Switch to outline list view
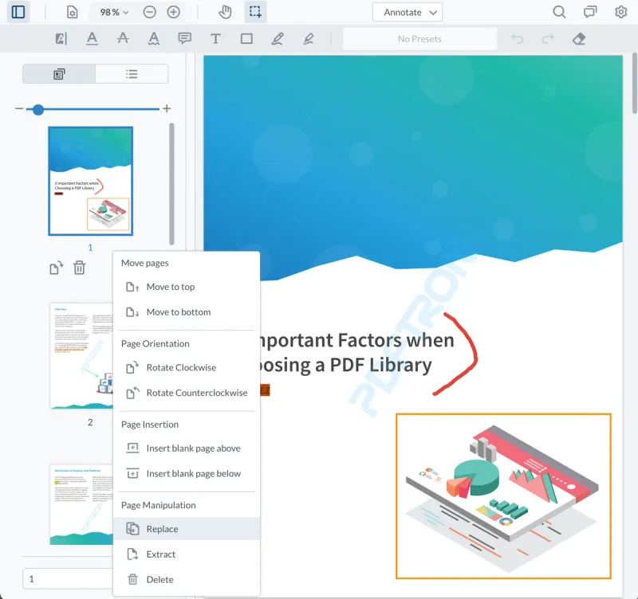Viewport: 638px width, 599px height. coord(132,73)
